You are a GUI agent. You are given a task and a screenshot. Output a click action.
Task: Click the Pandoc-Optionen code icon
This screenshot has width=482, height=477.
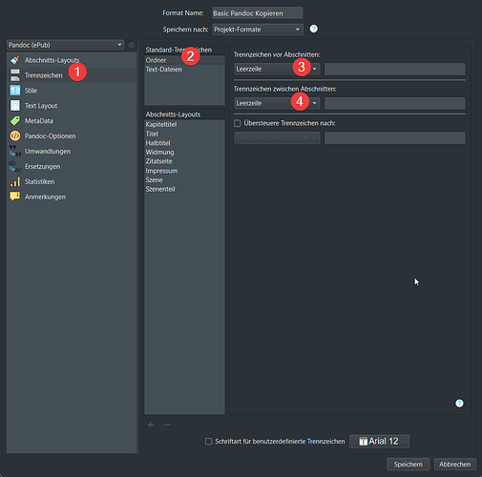(x=15, y=136)
